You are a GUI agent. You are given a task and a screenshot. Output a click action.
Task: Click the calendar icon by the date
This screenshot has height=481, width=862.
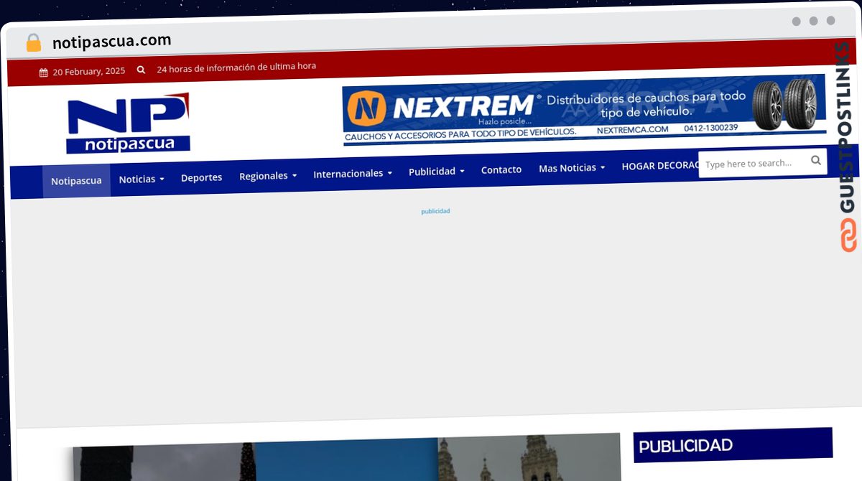coord(44,72)
